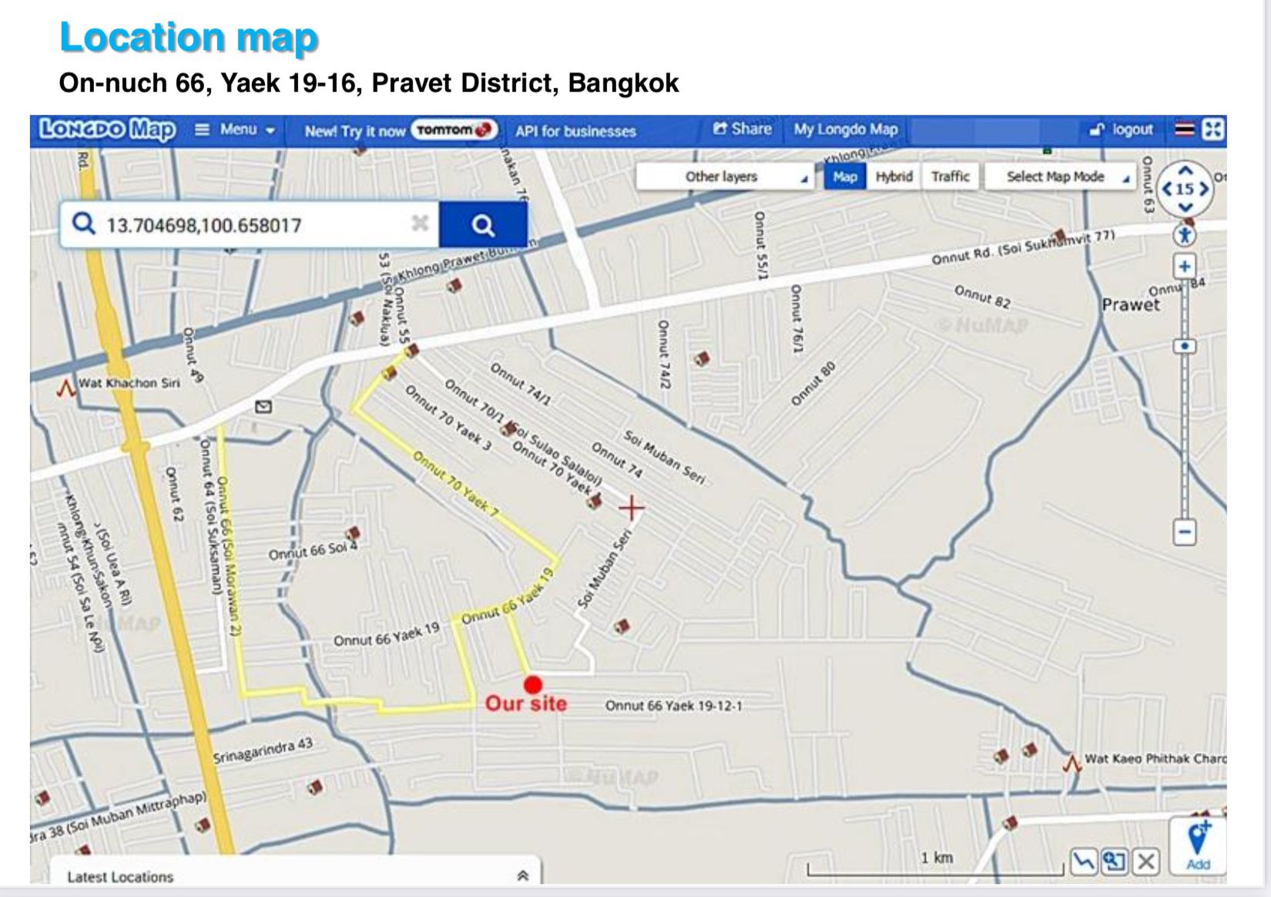Screen dimensions: 1271x897
Task: Click the X clear tool icon
Action: click(1146, 861)
